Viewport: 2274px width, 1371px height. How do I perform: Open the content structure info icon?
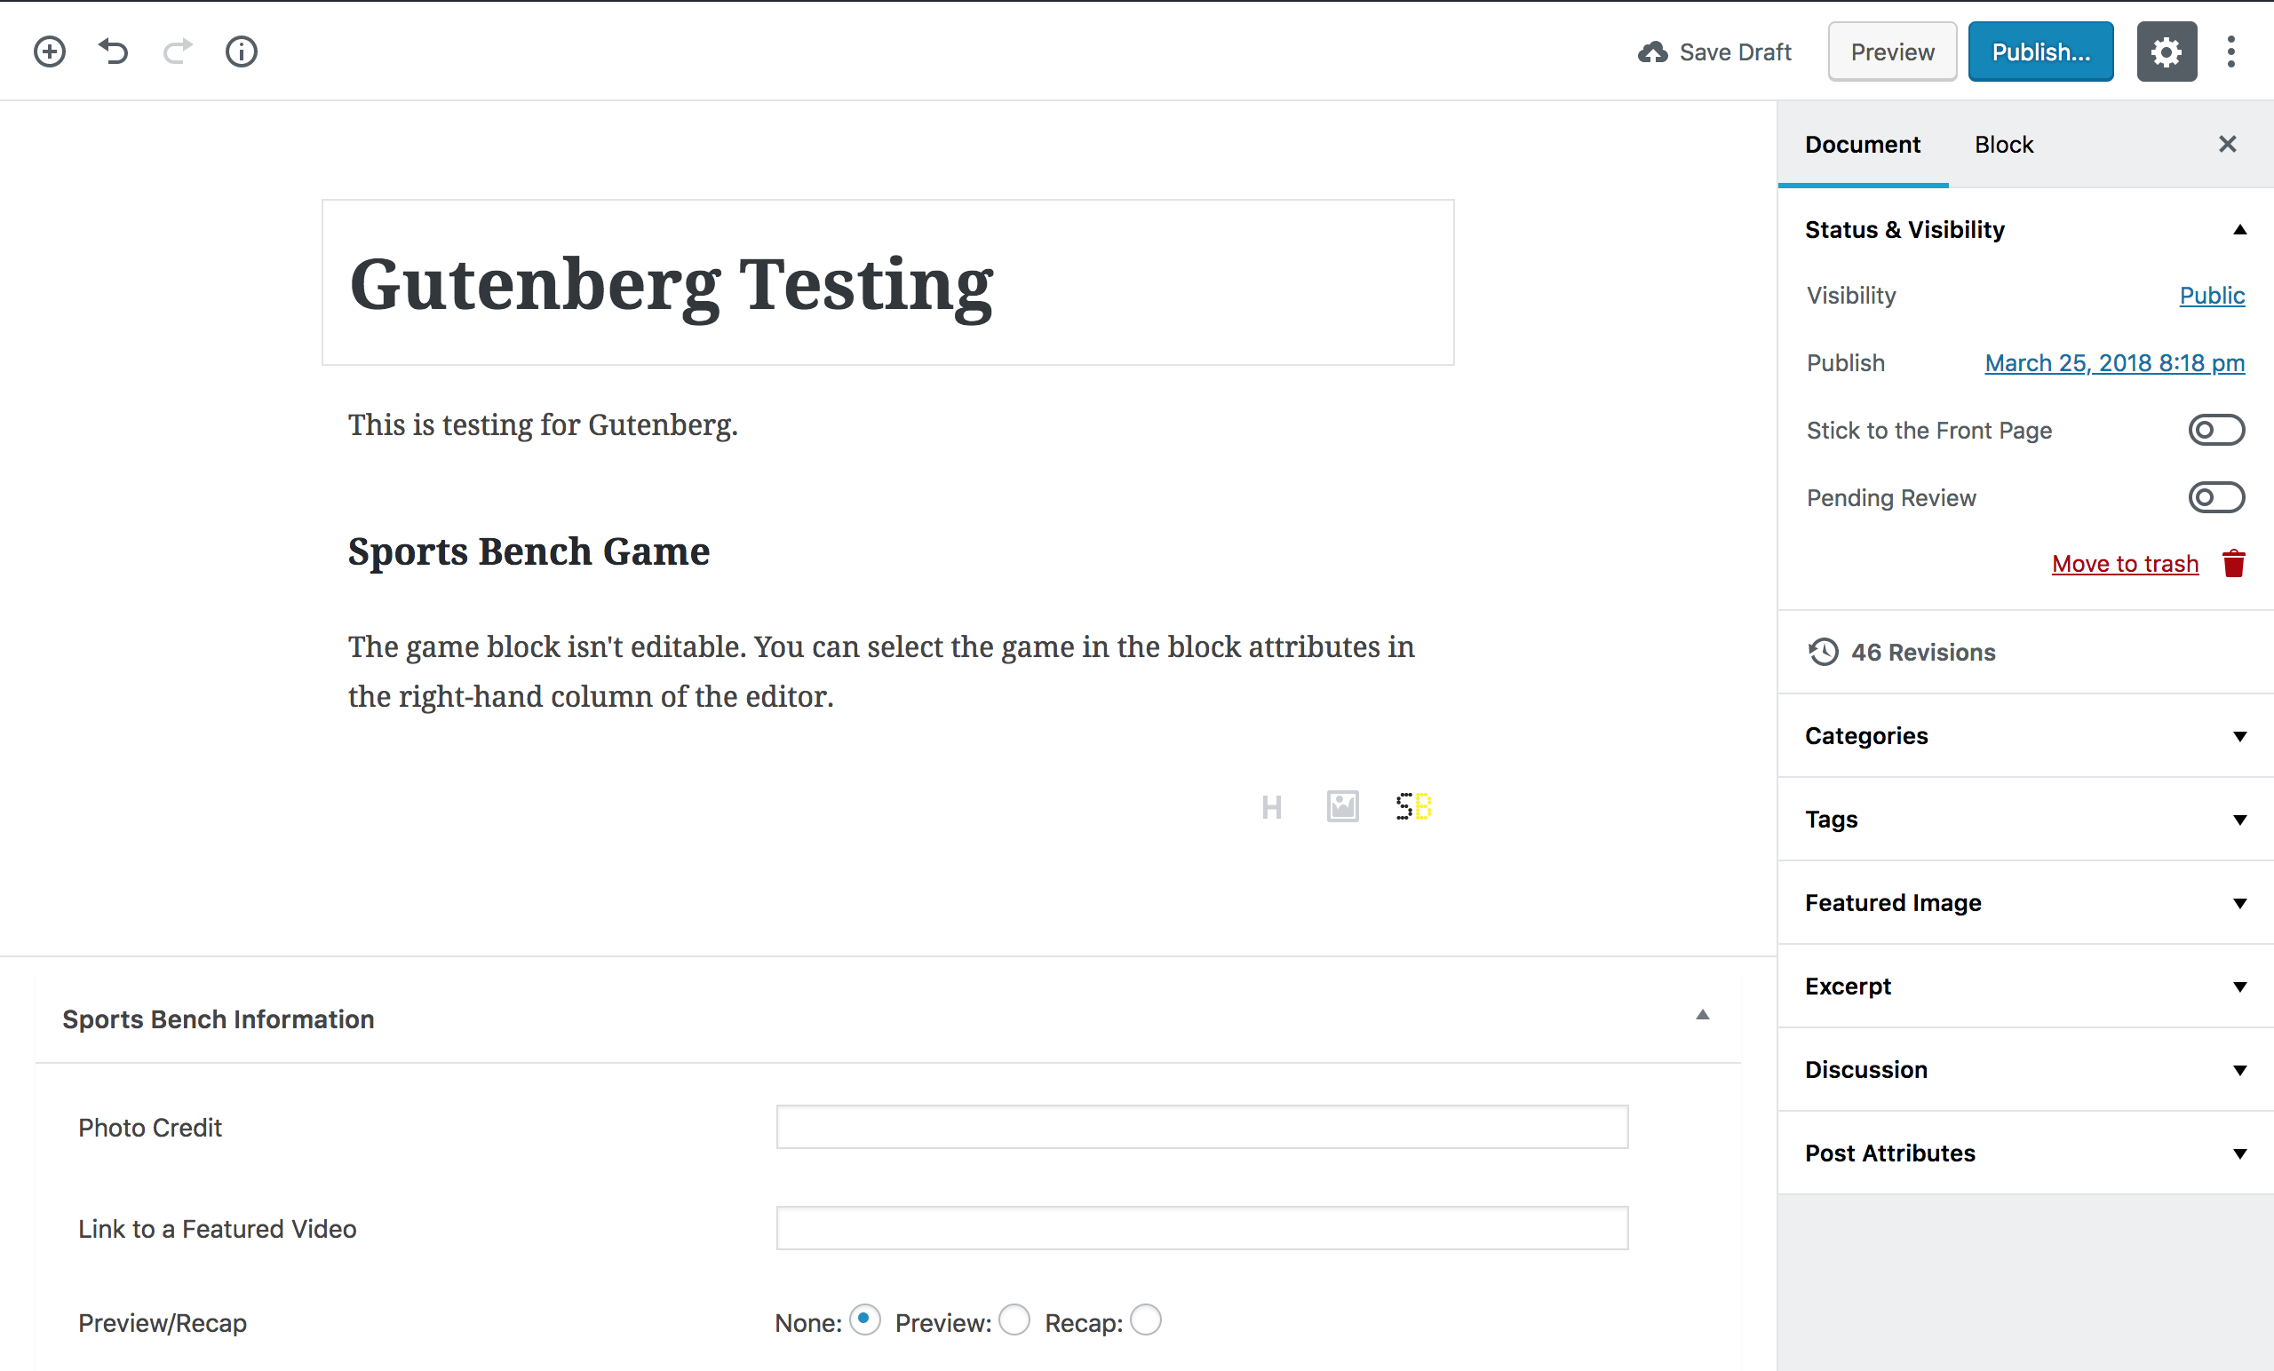(241, 52)
